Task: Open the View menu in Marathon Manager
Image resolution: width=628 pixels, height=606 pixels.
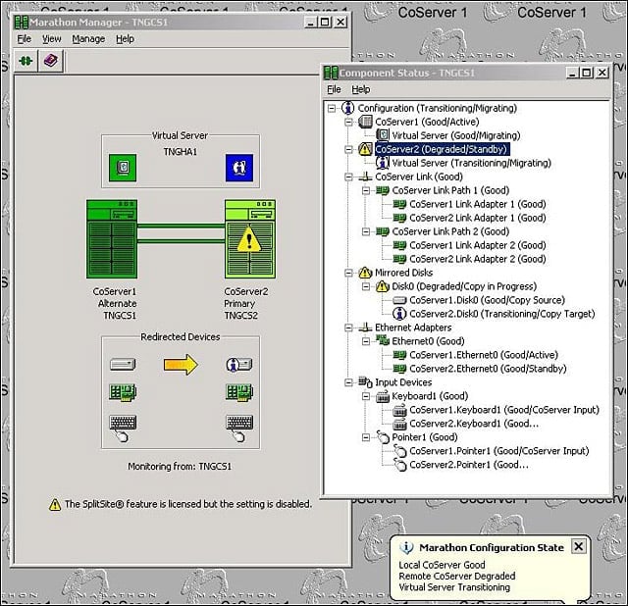Action: pos(52,39)
